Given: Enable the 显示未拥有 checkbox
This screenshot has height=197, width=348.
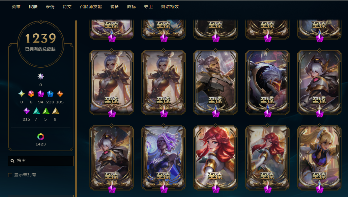Looking at the screenshot, I should pos(10,175).
